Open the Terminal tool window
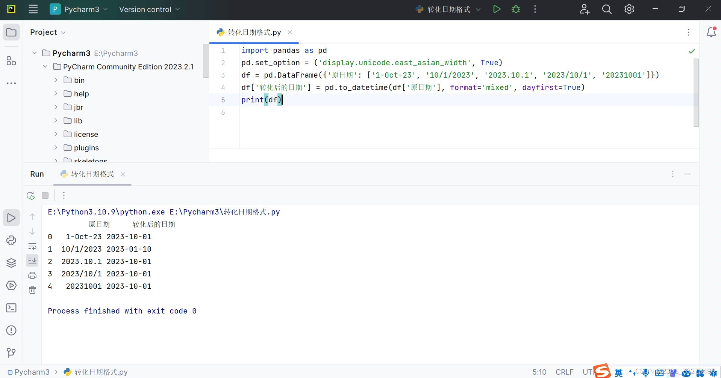721x378 pixels. coord(11,307)
